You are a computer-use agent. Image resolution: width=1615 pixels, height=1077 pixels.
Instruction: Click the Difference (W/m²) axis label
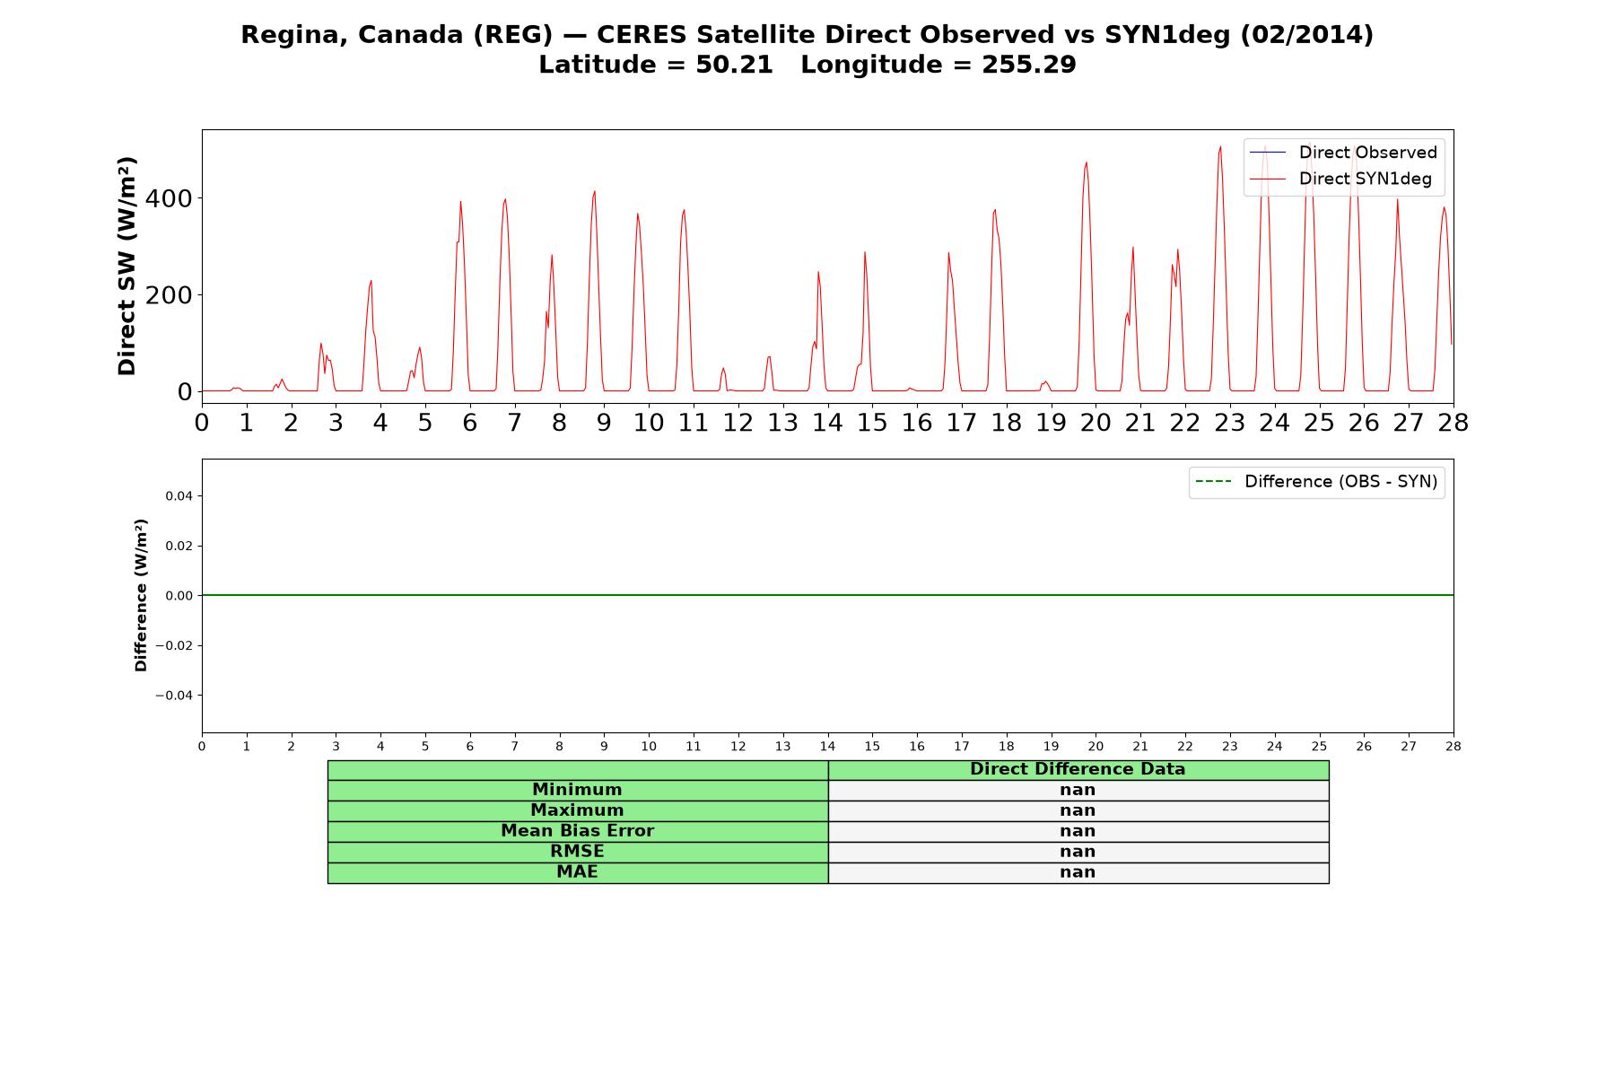(141, 595)
